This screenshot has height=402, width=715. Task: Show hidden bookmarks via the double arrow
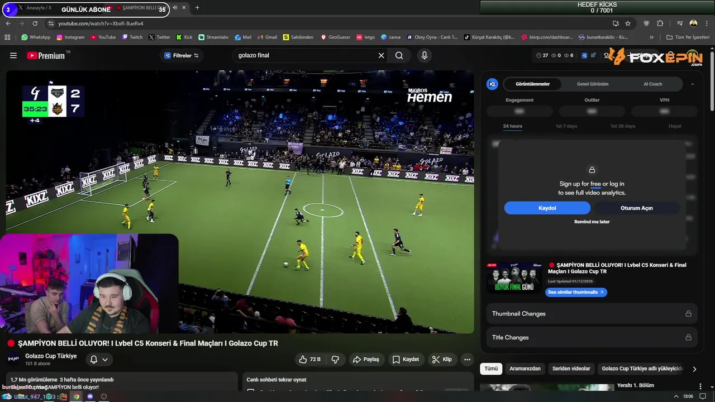coord(651,37)
